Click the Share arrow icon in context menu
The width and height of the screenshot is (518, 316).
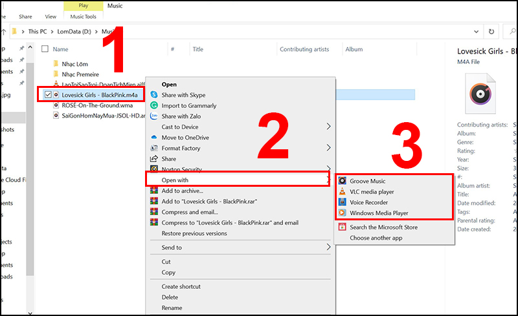point(154,159)
